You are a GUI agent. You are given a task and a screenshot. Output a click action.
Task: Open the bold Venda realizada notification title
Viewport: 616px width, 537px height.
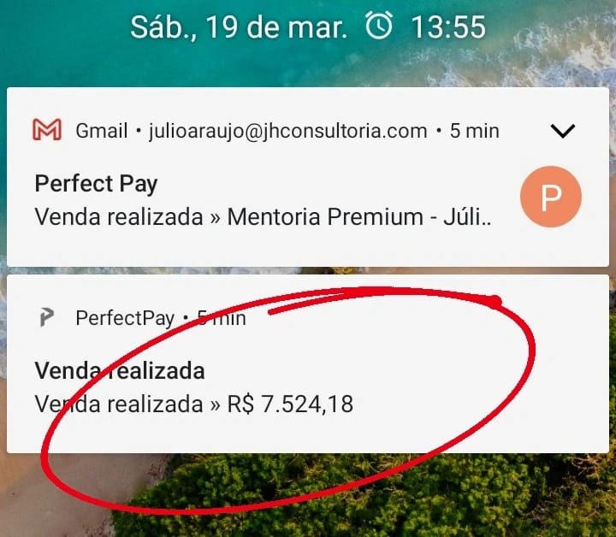click(x=120, y=370)
